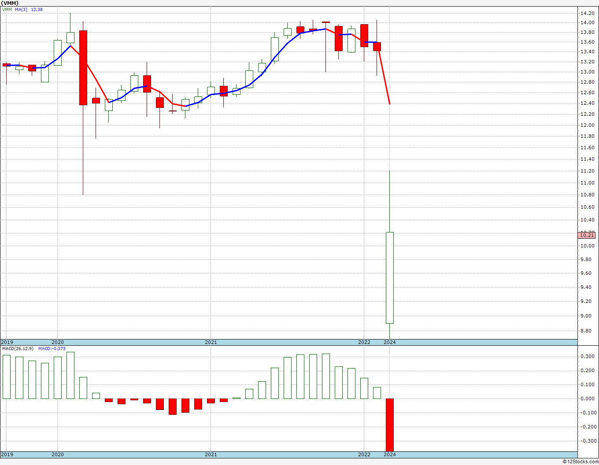Select the 13.00 price axis label
The width and height of the screenshot is (599, 465).
[x=587, y=72]
